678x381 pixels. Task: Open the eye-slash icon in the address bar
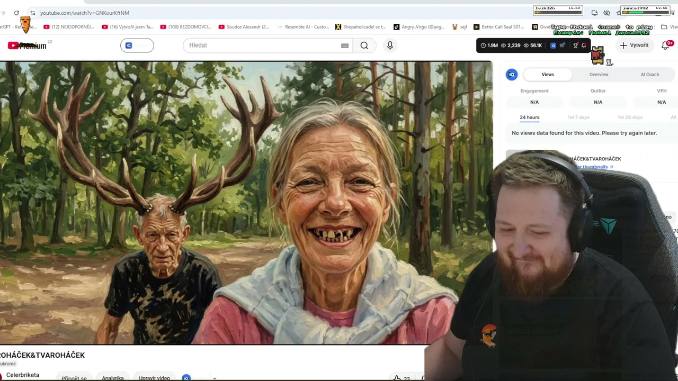[607, 13]
